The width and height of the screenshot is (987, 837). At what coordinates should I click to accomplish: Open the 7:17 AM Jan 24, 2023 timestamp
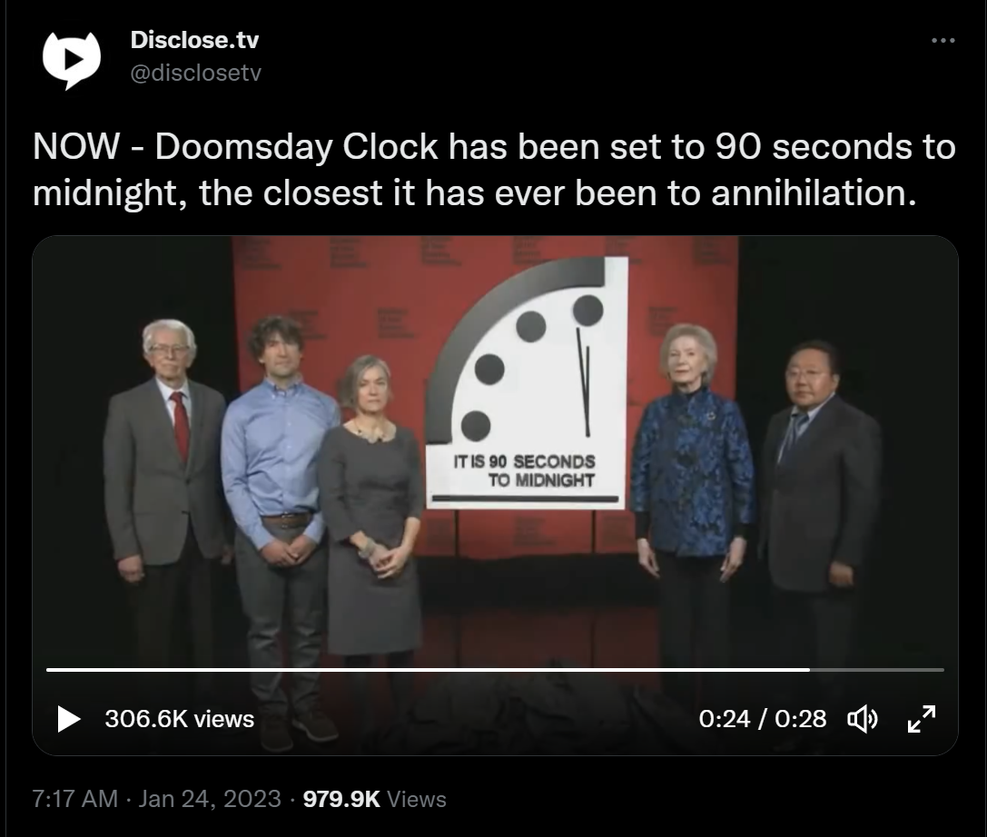(156, 799)
